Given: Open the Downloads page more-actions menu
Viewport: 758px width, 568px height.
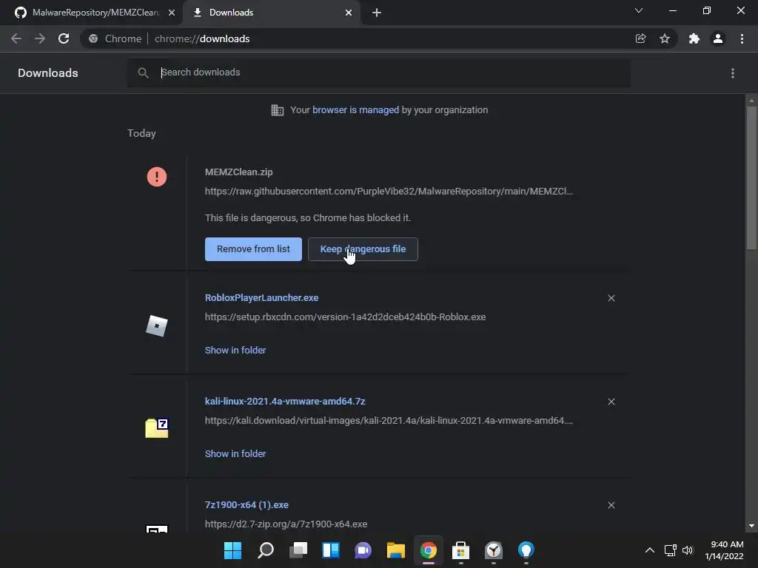Looking at the screenshot, I should 733,73.
